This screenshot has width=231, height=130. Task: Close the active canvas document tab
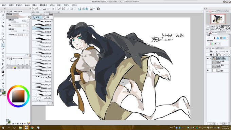(x=44, y=12)
